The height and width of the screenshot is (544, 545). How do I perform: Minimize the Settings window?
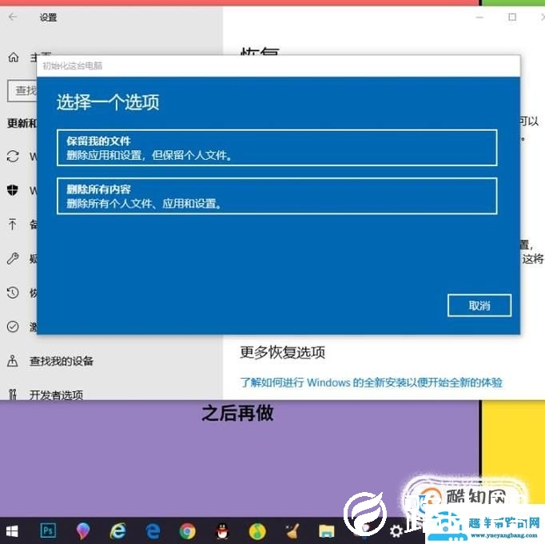point(479,17)
